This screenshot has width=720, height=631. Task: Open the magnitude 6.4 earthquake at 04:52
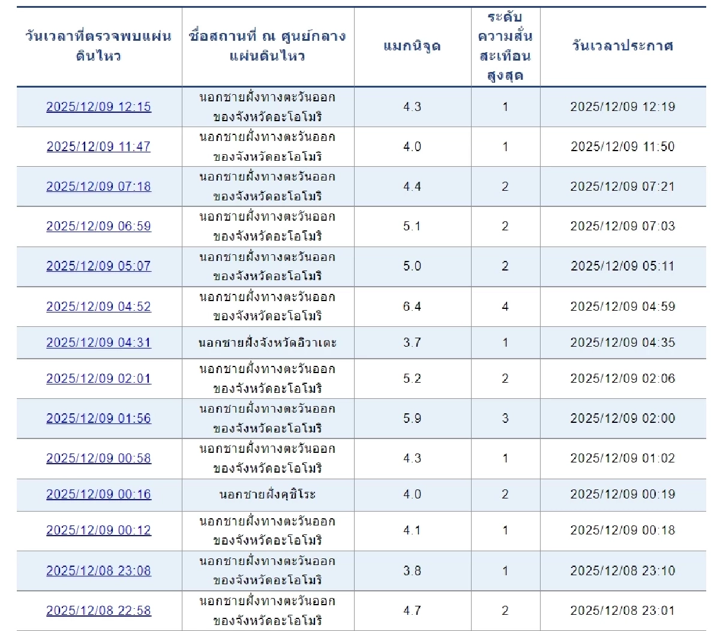[x=98, y=307]
